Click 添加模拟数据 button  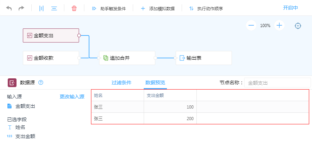(158, 8)
